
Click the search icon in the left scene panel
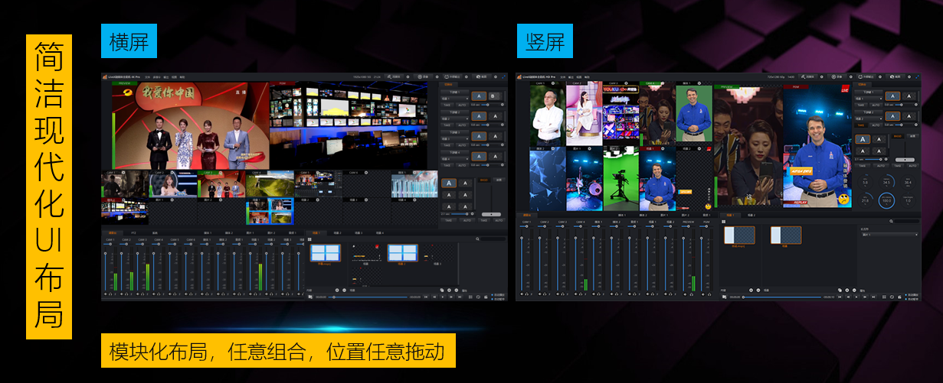tap(477, 239)
